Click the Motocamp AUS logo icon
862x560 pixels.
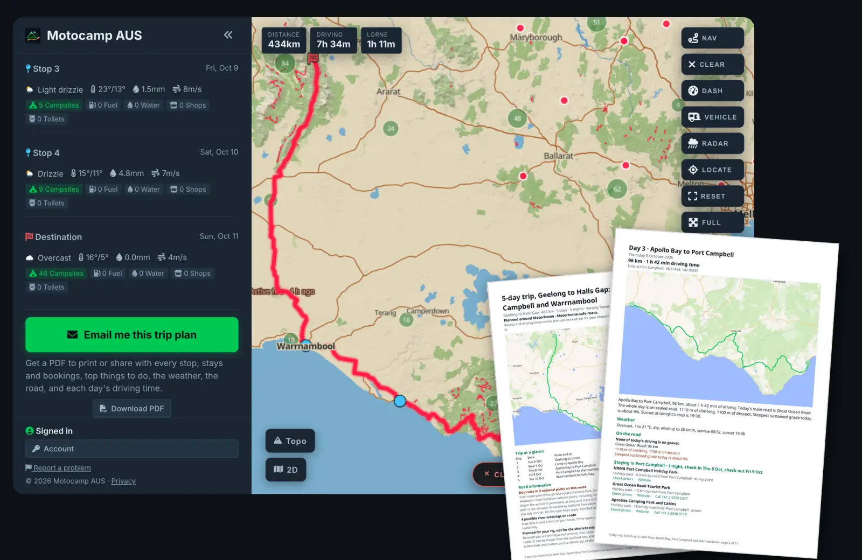pos(33,36)
